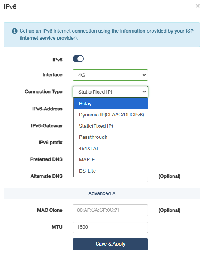The width and height of the screenshot is (204, 253).
Task: Collapse the Advanced section
Action: pos(102,193)
